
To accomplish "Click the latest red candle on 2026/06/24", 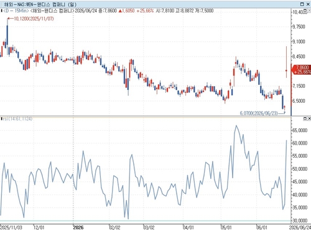I will click(x=287, y=70).
